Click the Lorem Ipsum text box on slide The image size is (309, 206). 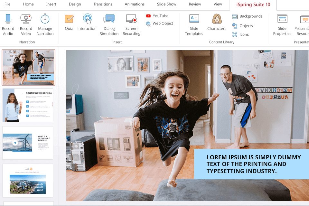click(251, 164)
